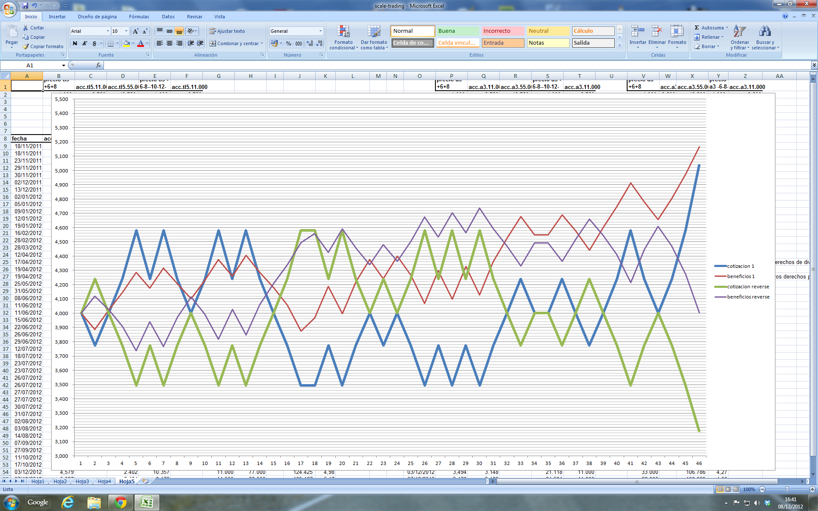The image size is (818, 511).
Task: Click the Autosuma sigma icon
Action: (697, 28)
